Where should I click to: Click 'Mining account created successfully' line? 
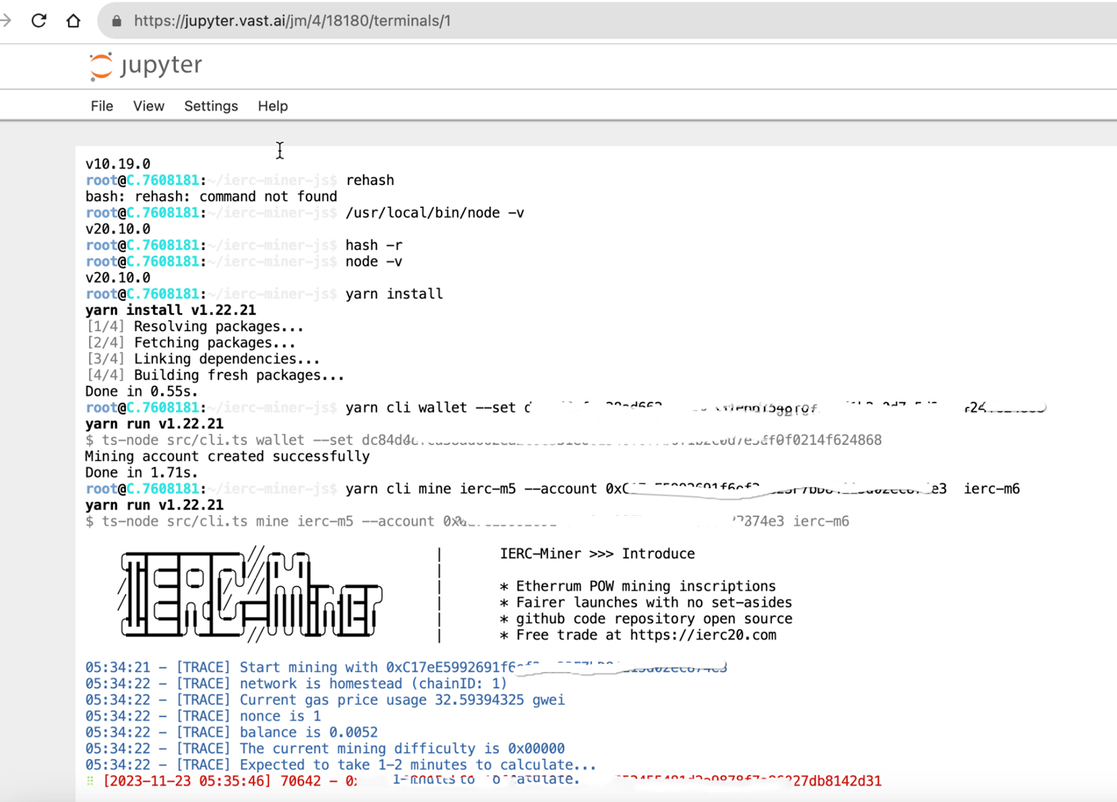click(x=227, y=456)
